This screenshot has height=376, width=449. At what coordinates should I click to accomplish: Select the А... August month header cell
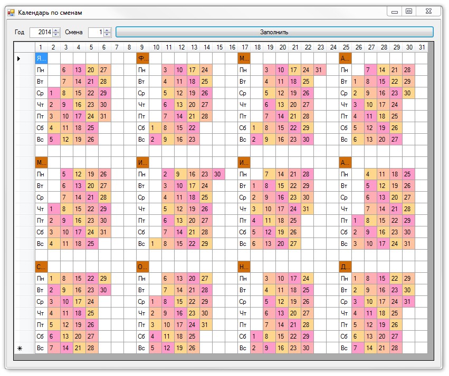[x=346, y=163]
